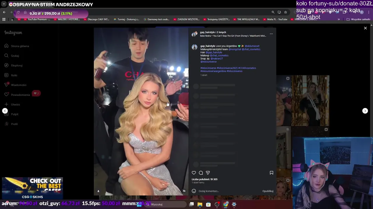
Task: Open Wiadomości in Instagram sidebar
Action: 15,85
